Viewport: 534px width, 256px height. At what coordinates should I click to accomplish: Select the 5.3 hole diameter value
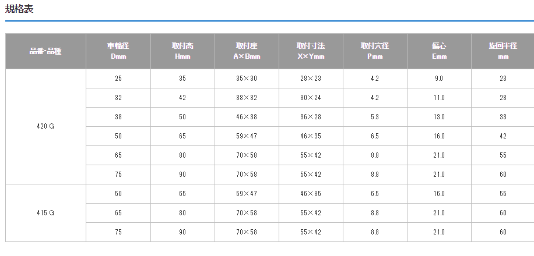pos(374,117)
